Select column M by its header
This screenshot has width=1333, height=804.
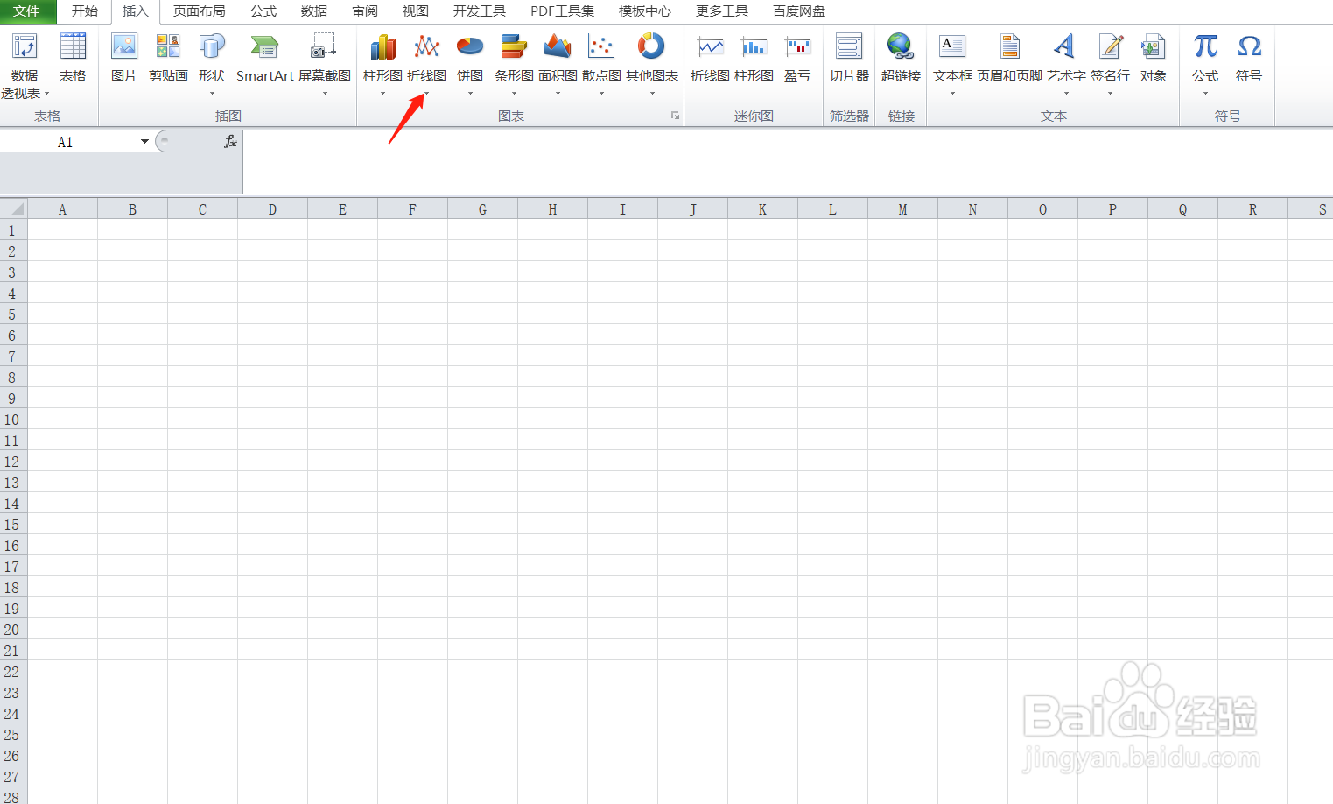(902, 209)
